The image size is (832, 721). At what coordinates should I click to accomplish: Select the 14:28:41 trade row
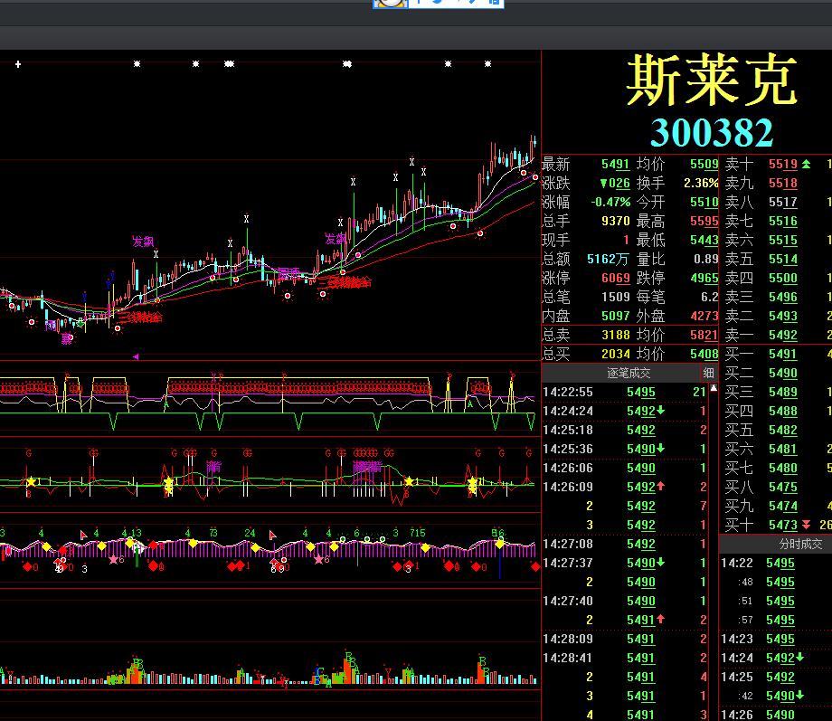point(625,658)
